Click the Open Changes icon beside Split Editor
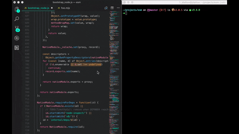239x134 pixels. [106, 8]
